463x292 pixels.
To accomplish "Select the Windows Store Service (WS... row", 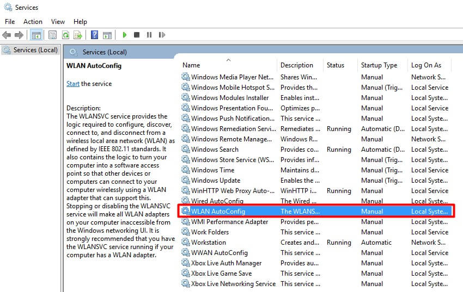I will pyautogui.click(x=315, y=160).
